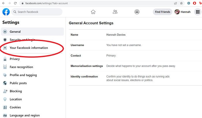The image size is (202, 118).
Task: Open Profile and tagging settings
Action: tap(32, 75)
